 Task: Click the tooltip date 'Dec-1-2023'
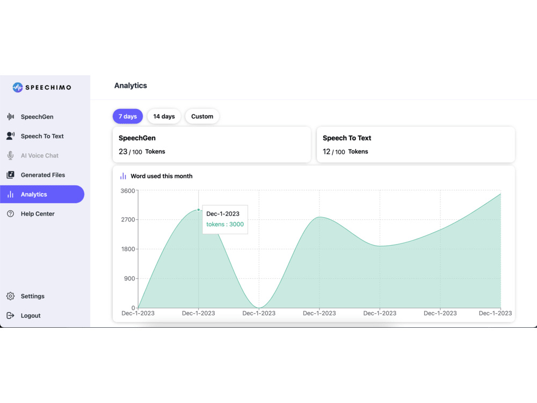(x=223, y=214)
